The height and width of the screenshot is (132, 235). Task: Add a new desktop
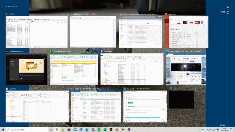point(12,7)
